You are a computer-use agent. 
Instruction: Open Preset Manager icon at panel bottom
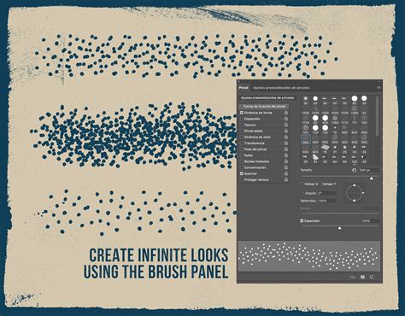point(362,277)
